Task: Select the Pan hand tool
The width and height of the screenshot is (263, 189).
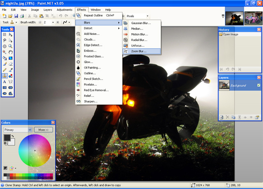Action: 11,52
